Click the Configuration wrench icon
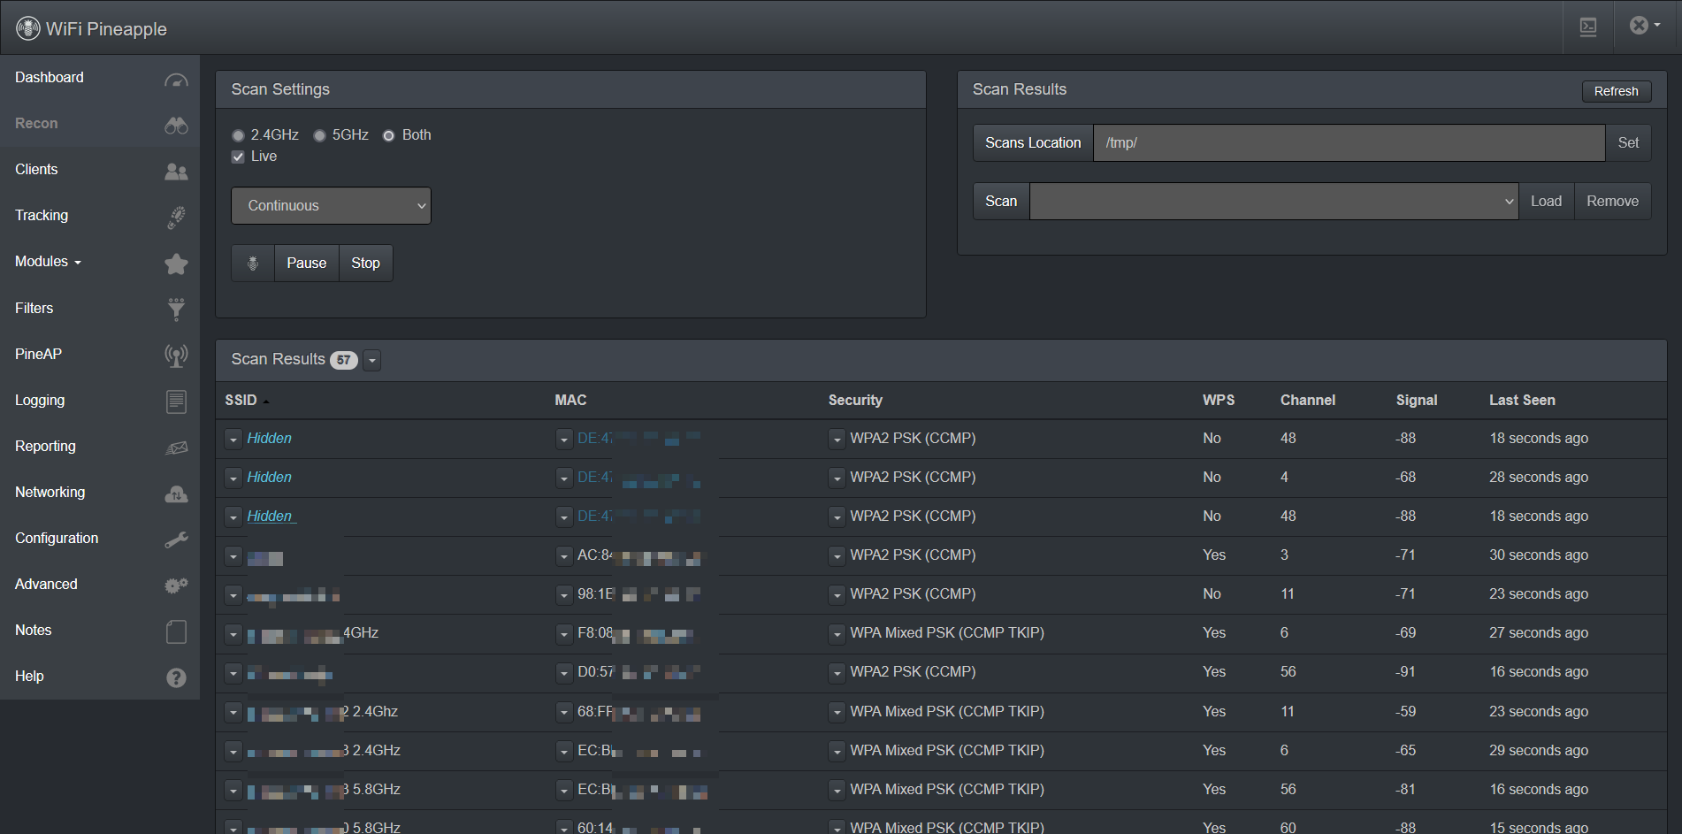 click(176, 539)
